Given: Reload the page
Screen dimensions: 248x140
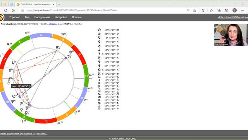Looking at the screenshot, I should [6, 10].
